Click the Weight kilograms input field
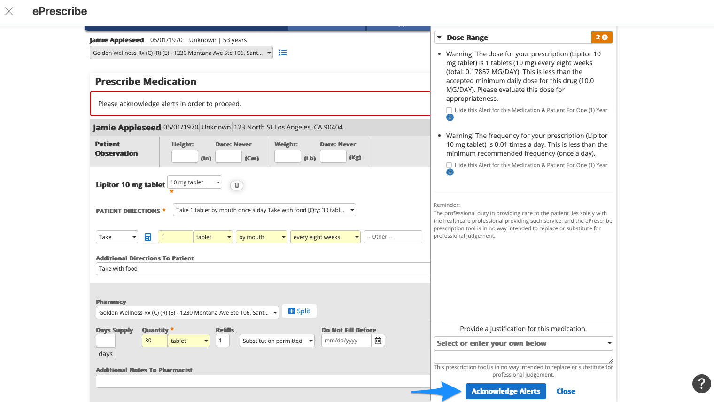714x402 pixels. tap(333, 156)
